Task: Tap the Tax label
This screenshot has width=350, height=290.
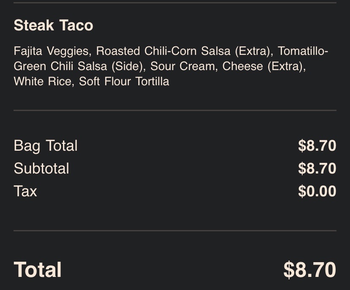Action: [25, 191]
